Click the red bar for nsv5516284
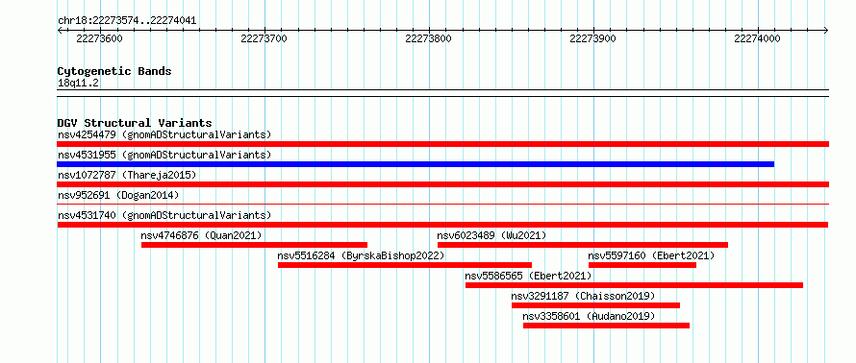This screenshot has height=363, width=856. 405,265
